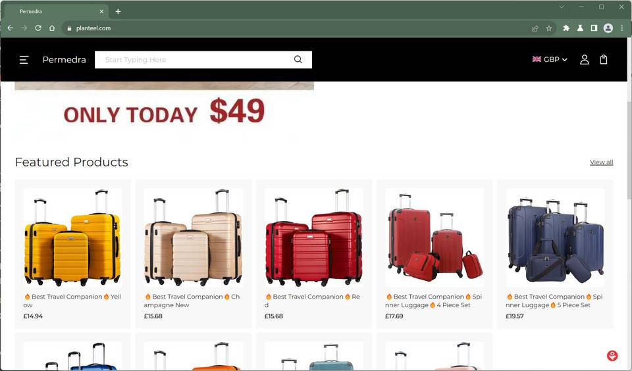Screen dimensions: 632x371
Task: Click the View all link
Action: 601,162
